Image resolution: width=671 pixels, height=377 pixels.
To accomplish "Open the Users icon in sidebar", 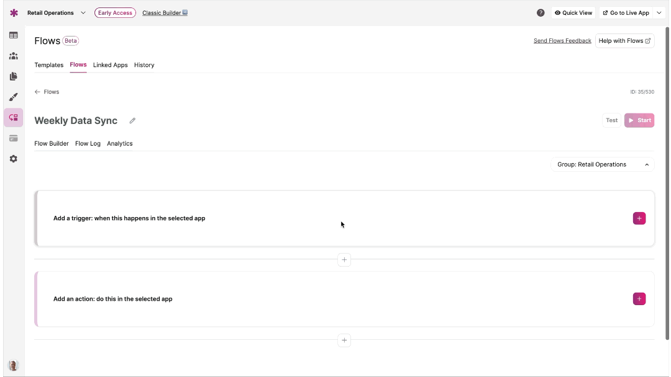I will [x=14, y=56].
